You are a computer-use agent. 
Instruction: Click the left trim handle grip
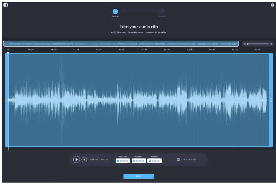pyautogui.click(x=7, y=100)
